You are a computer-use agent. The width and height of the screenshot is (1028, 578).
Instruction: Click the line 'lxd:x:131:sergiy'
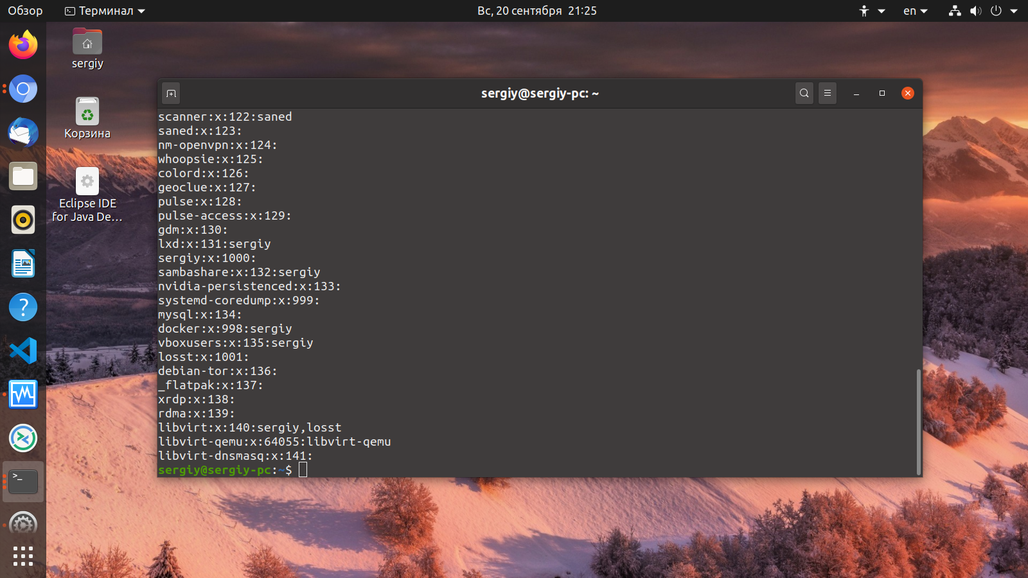(215, 244)
